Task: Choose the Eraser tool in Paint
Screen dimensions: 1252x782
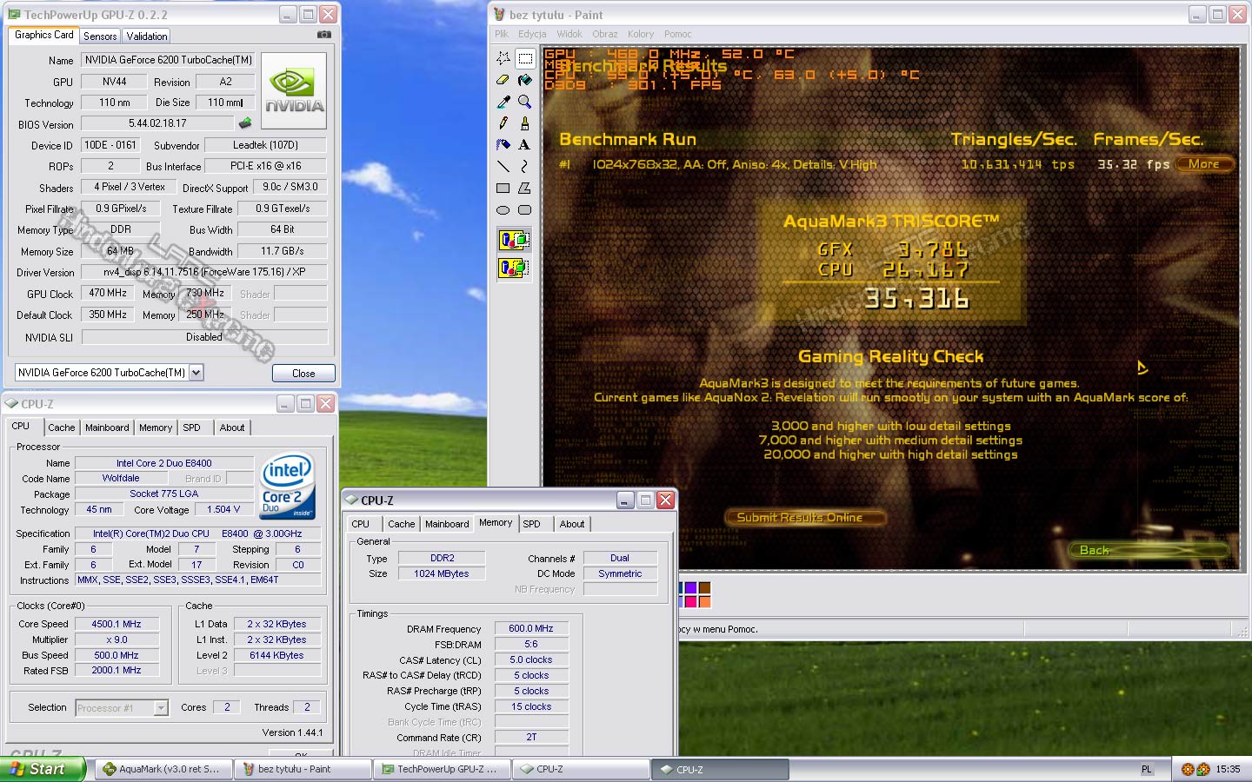Action: [503, 80]
